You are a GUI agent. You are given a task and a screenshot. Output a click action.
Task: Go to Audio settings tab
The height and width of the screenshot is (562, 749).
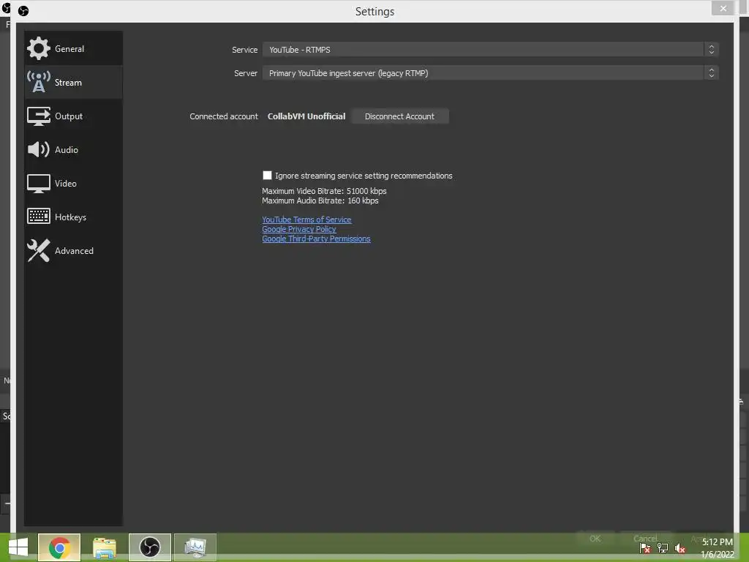point(73,149)
